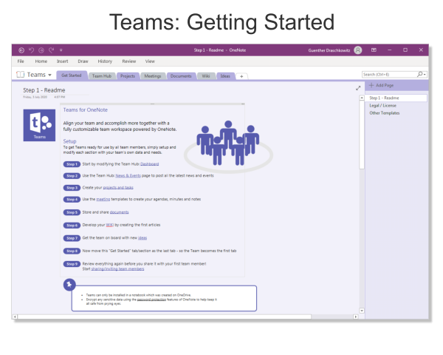This screenshot has height=355, width=443.
Task: Open the View ribbon tab
Action: (150, 61)
